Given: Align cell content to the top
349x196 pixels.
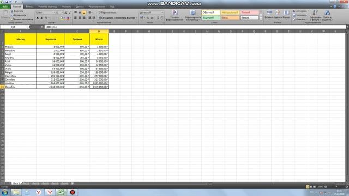Looking at the screenshot, I should coord(75,13).
